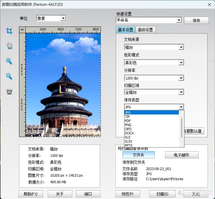Viewport: 215px width, 199px height.
Task: Expand the 分辨率 1200 dpi dropdown
Action: 181,78
